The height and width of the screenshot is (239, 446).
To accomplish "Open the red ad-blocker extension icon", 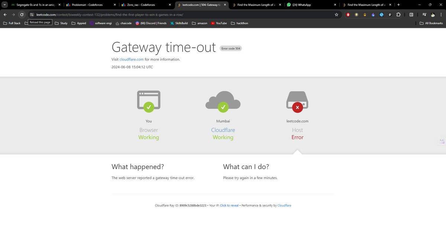I will point(348,14).
